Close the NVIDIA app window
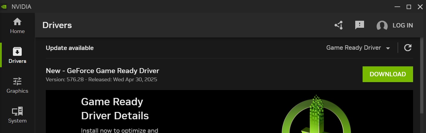This screenshot has width=426, height=133. [x=420, y=7]
